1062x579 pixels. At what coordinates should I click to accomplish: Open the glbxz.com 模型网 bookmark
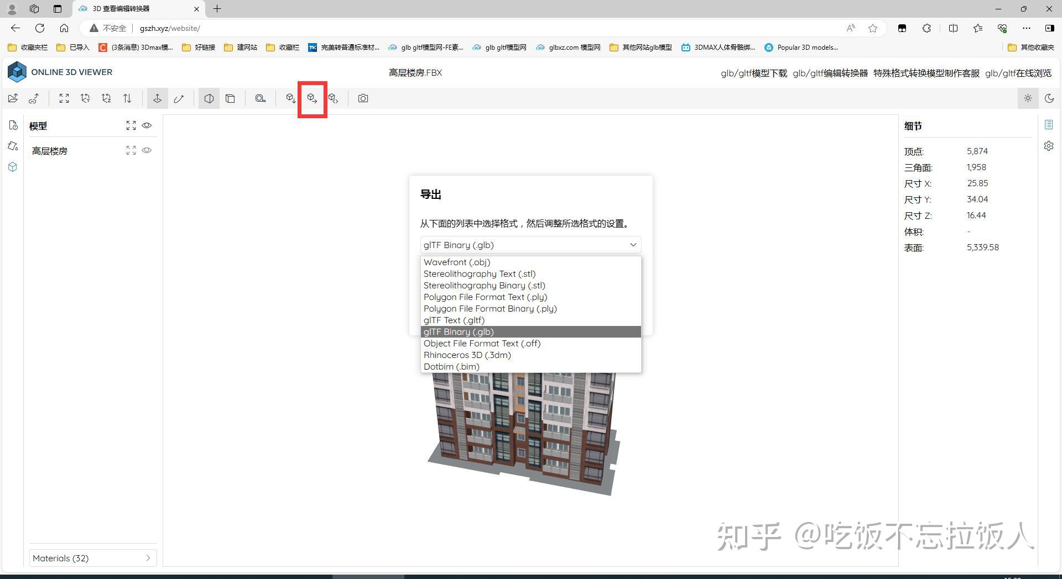coord(568,48)
